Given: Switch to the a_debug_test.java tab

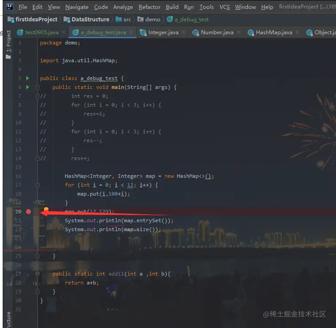Looking at the screenshot, I should pos(103,32).
